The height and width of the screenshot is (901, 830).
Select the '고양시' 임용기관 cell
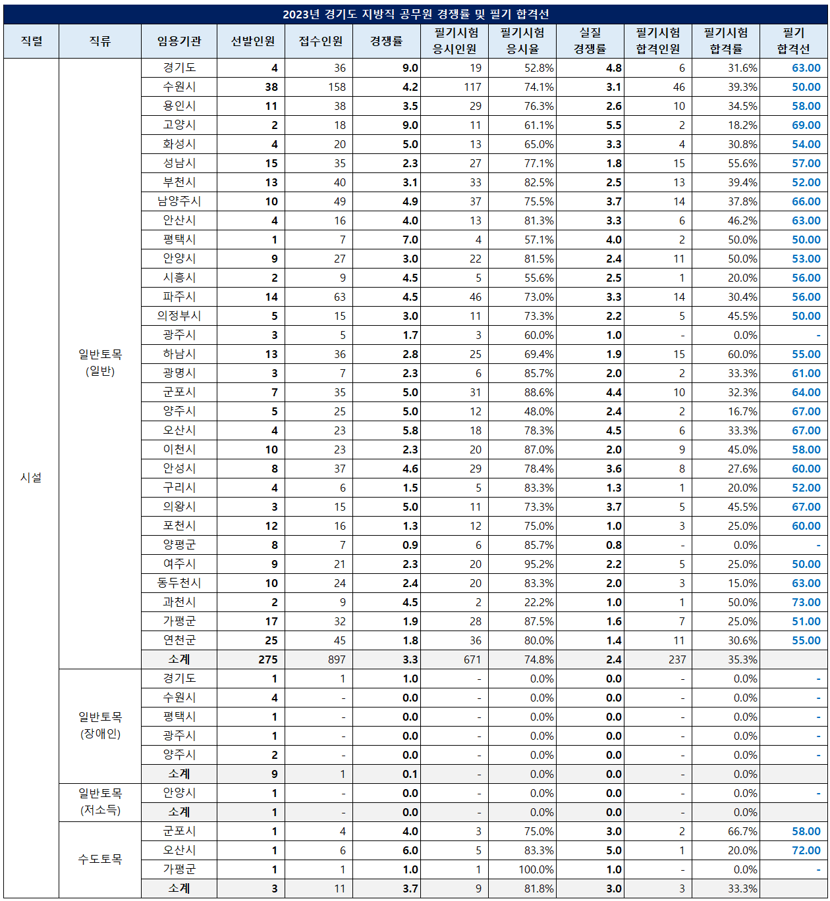coord(179,125)
